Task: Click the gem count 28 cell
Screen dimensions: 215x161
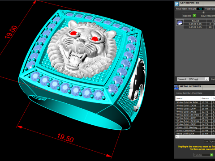Action: click(x=210, y=27)
